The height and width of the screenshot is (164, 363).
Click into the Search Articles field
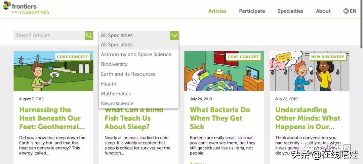point(49,35)
